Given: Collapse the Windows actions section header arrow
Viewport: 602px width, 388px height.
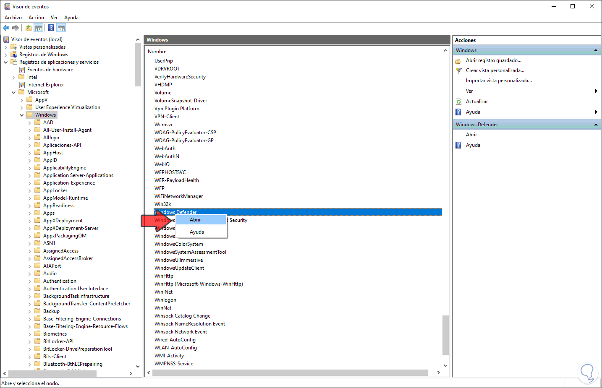Looking at the screenshot, I should (596, 50).
